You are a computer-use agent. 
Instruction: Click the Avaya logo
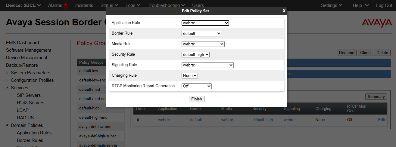377,23
